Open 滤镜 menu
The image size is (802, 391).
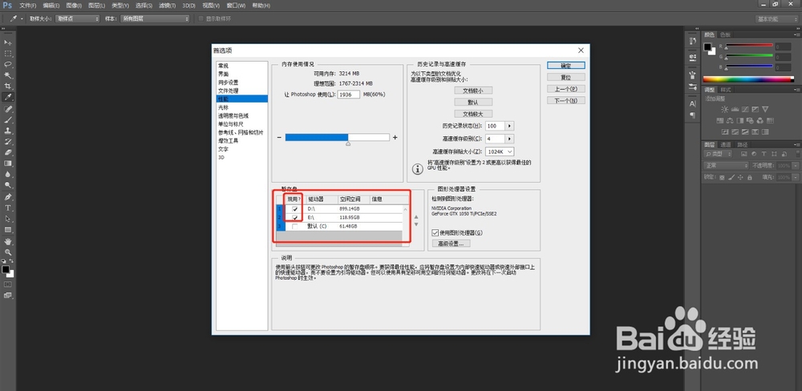pyautogui.click(x=168, y=6)
